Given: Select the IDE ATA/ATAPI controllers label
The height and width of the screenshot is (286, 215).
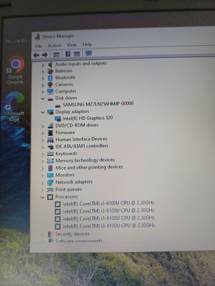Looking at the screenshot, I should point(82,146).
